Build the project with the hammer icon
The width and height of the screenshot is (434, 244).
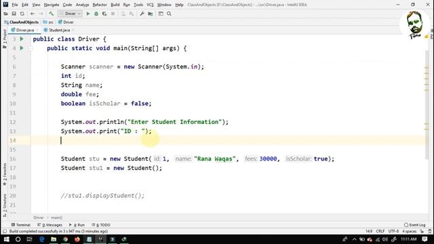[x=52, y=14]
